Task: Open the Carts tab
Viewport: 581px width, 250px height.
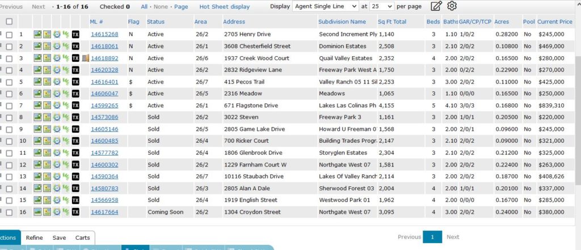Action: [82, 238]
